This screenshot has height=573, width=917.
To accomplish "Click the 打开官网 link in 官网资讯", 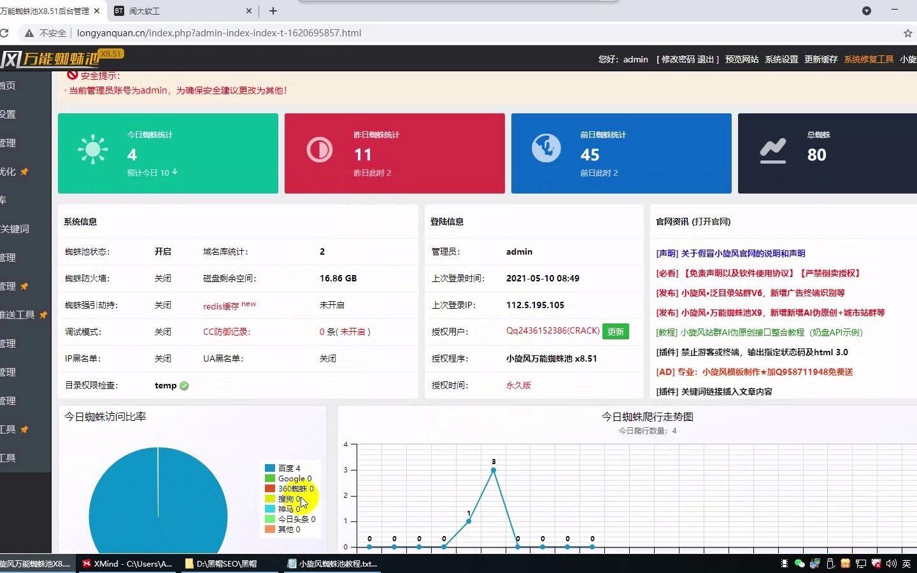I will [x=711, y=222].
